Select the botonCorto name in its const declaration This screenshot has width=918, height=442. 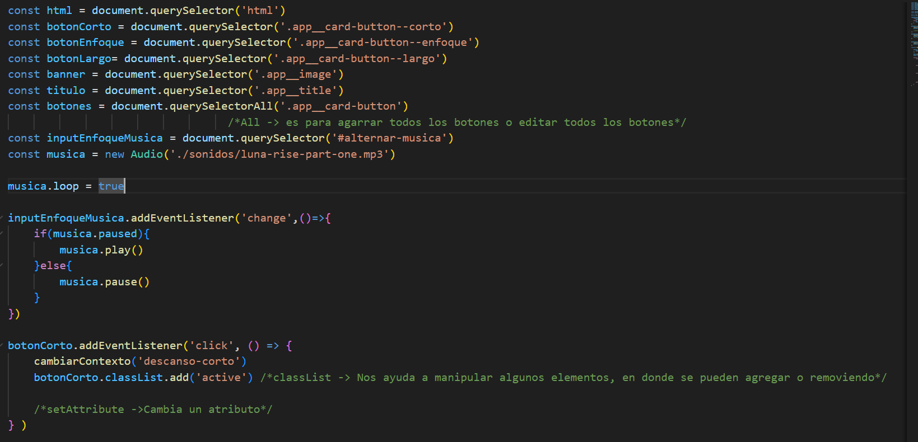click(79, 27)
